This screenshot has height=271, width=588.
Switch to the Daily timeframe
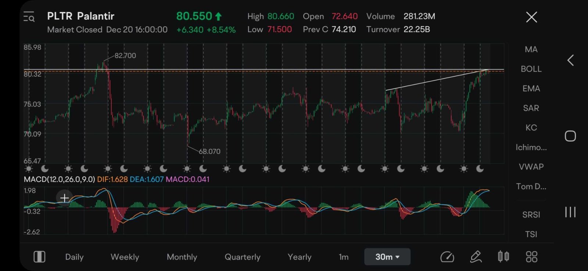point(74,257)
